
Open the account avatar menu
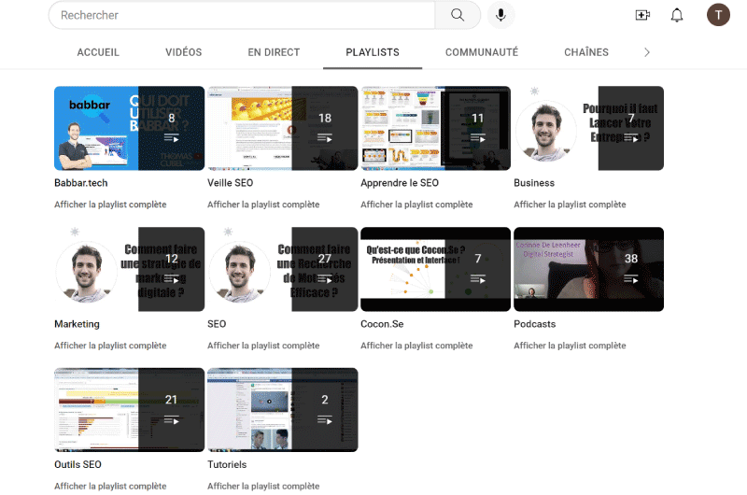pos(718,15)
